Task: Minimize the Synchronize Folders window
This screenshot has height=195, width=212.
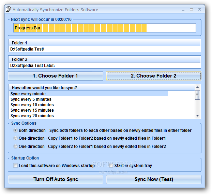Action: click(x=183, y=10)
